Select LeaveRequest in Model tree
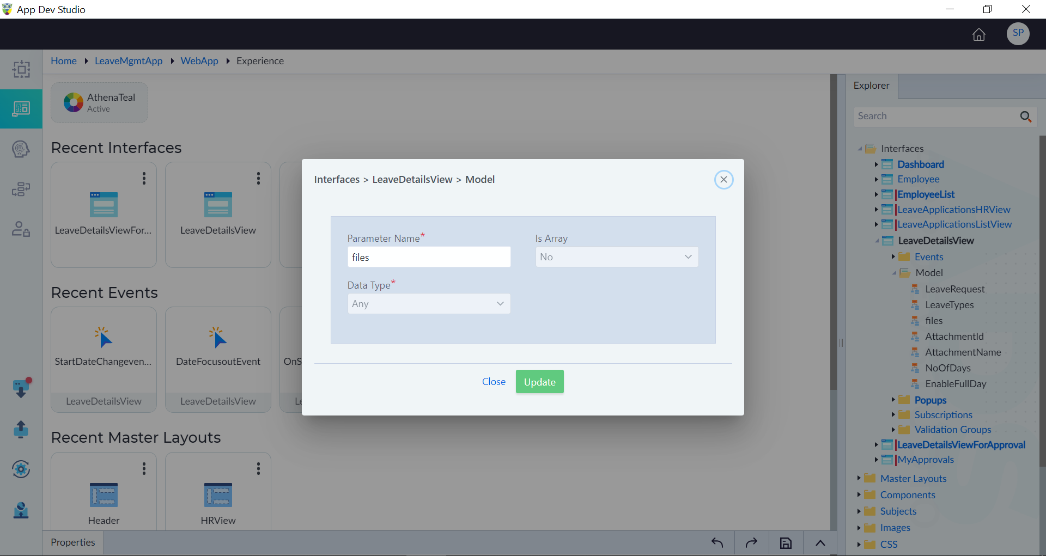 point(954,289)
